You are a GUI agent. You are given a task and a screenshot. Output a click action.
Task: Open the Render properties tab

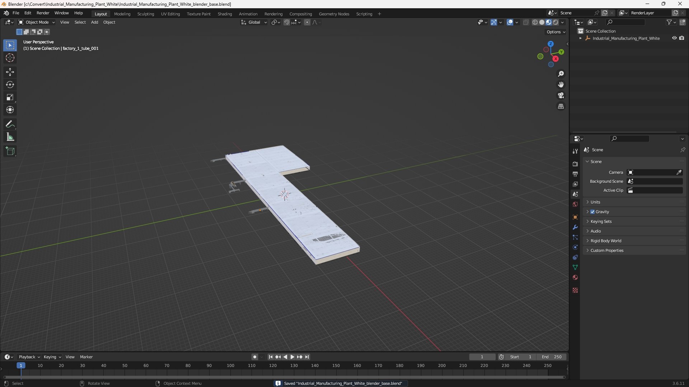575,164
